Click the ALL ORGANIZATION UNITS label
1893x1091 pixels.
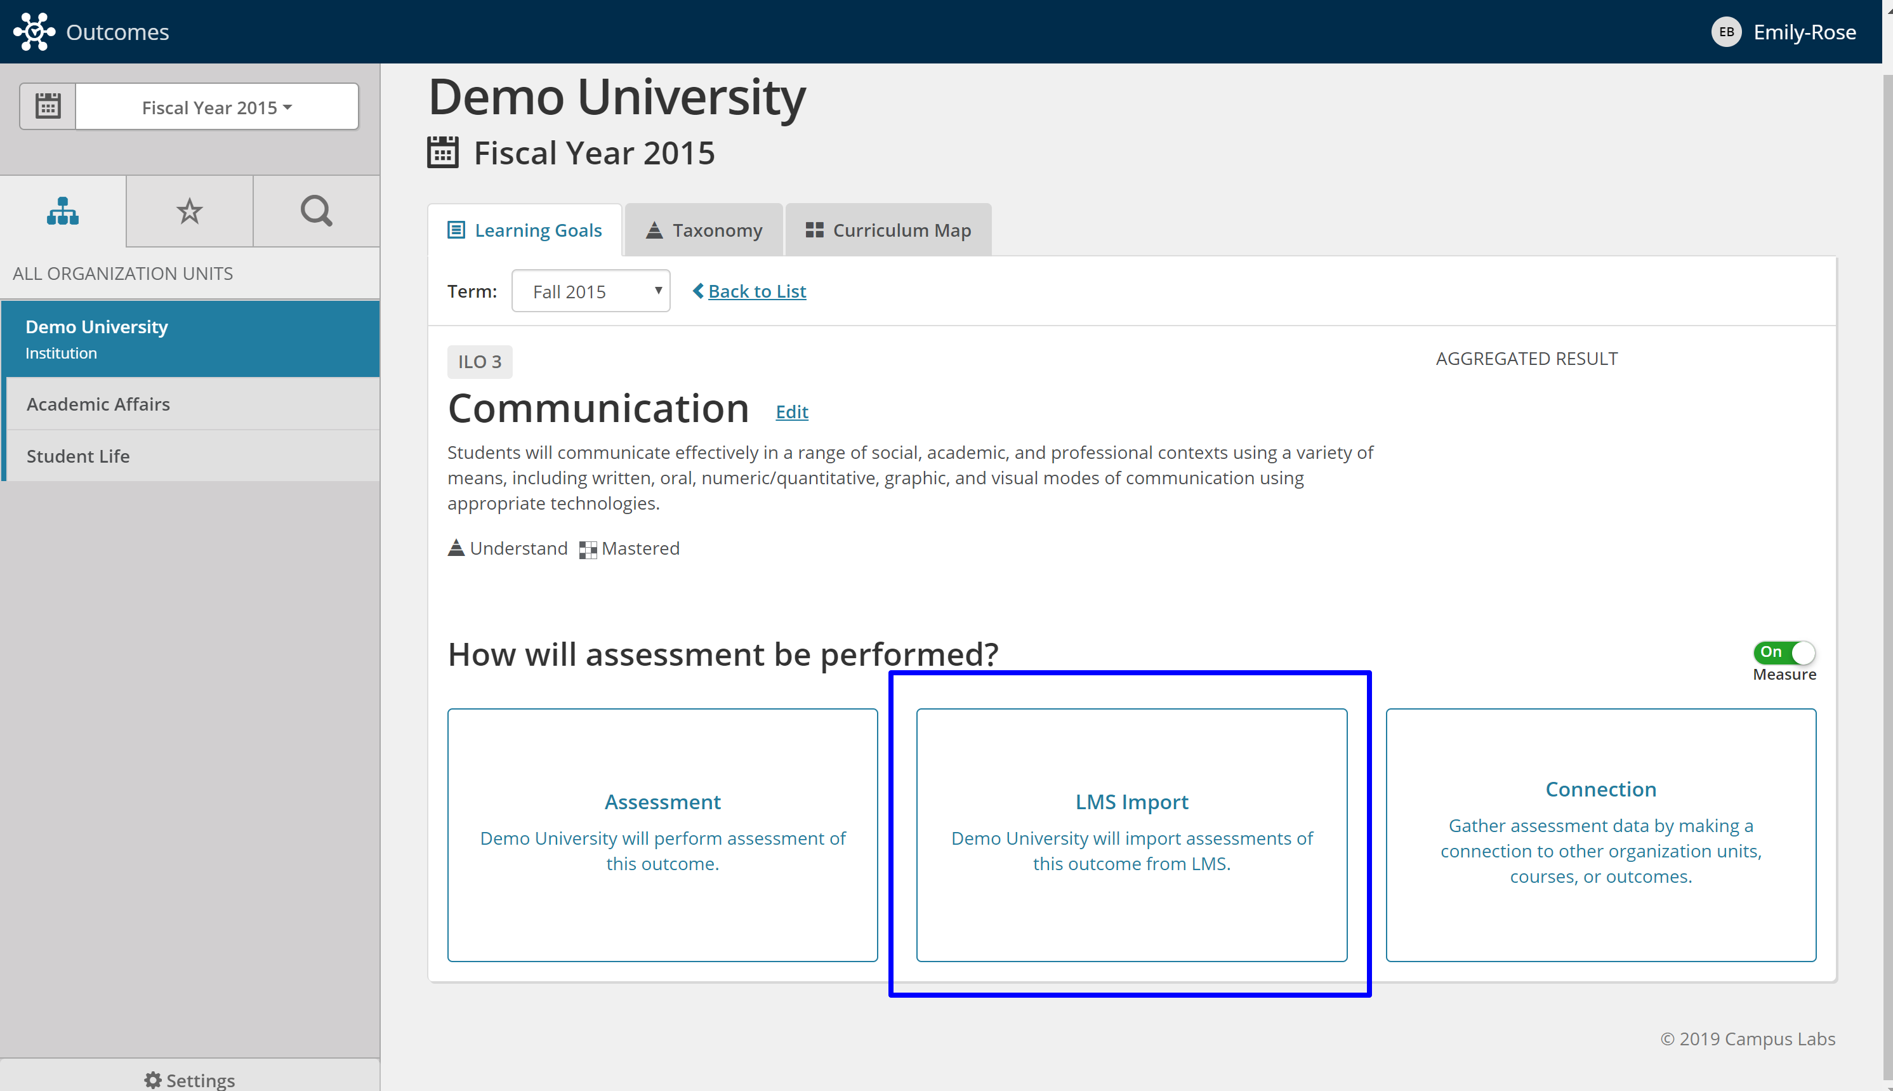[123, 274]
